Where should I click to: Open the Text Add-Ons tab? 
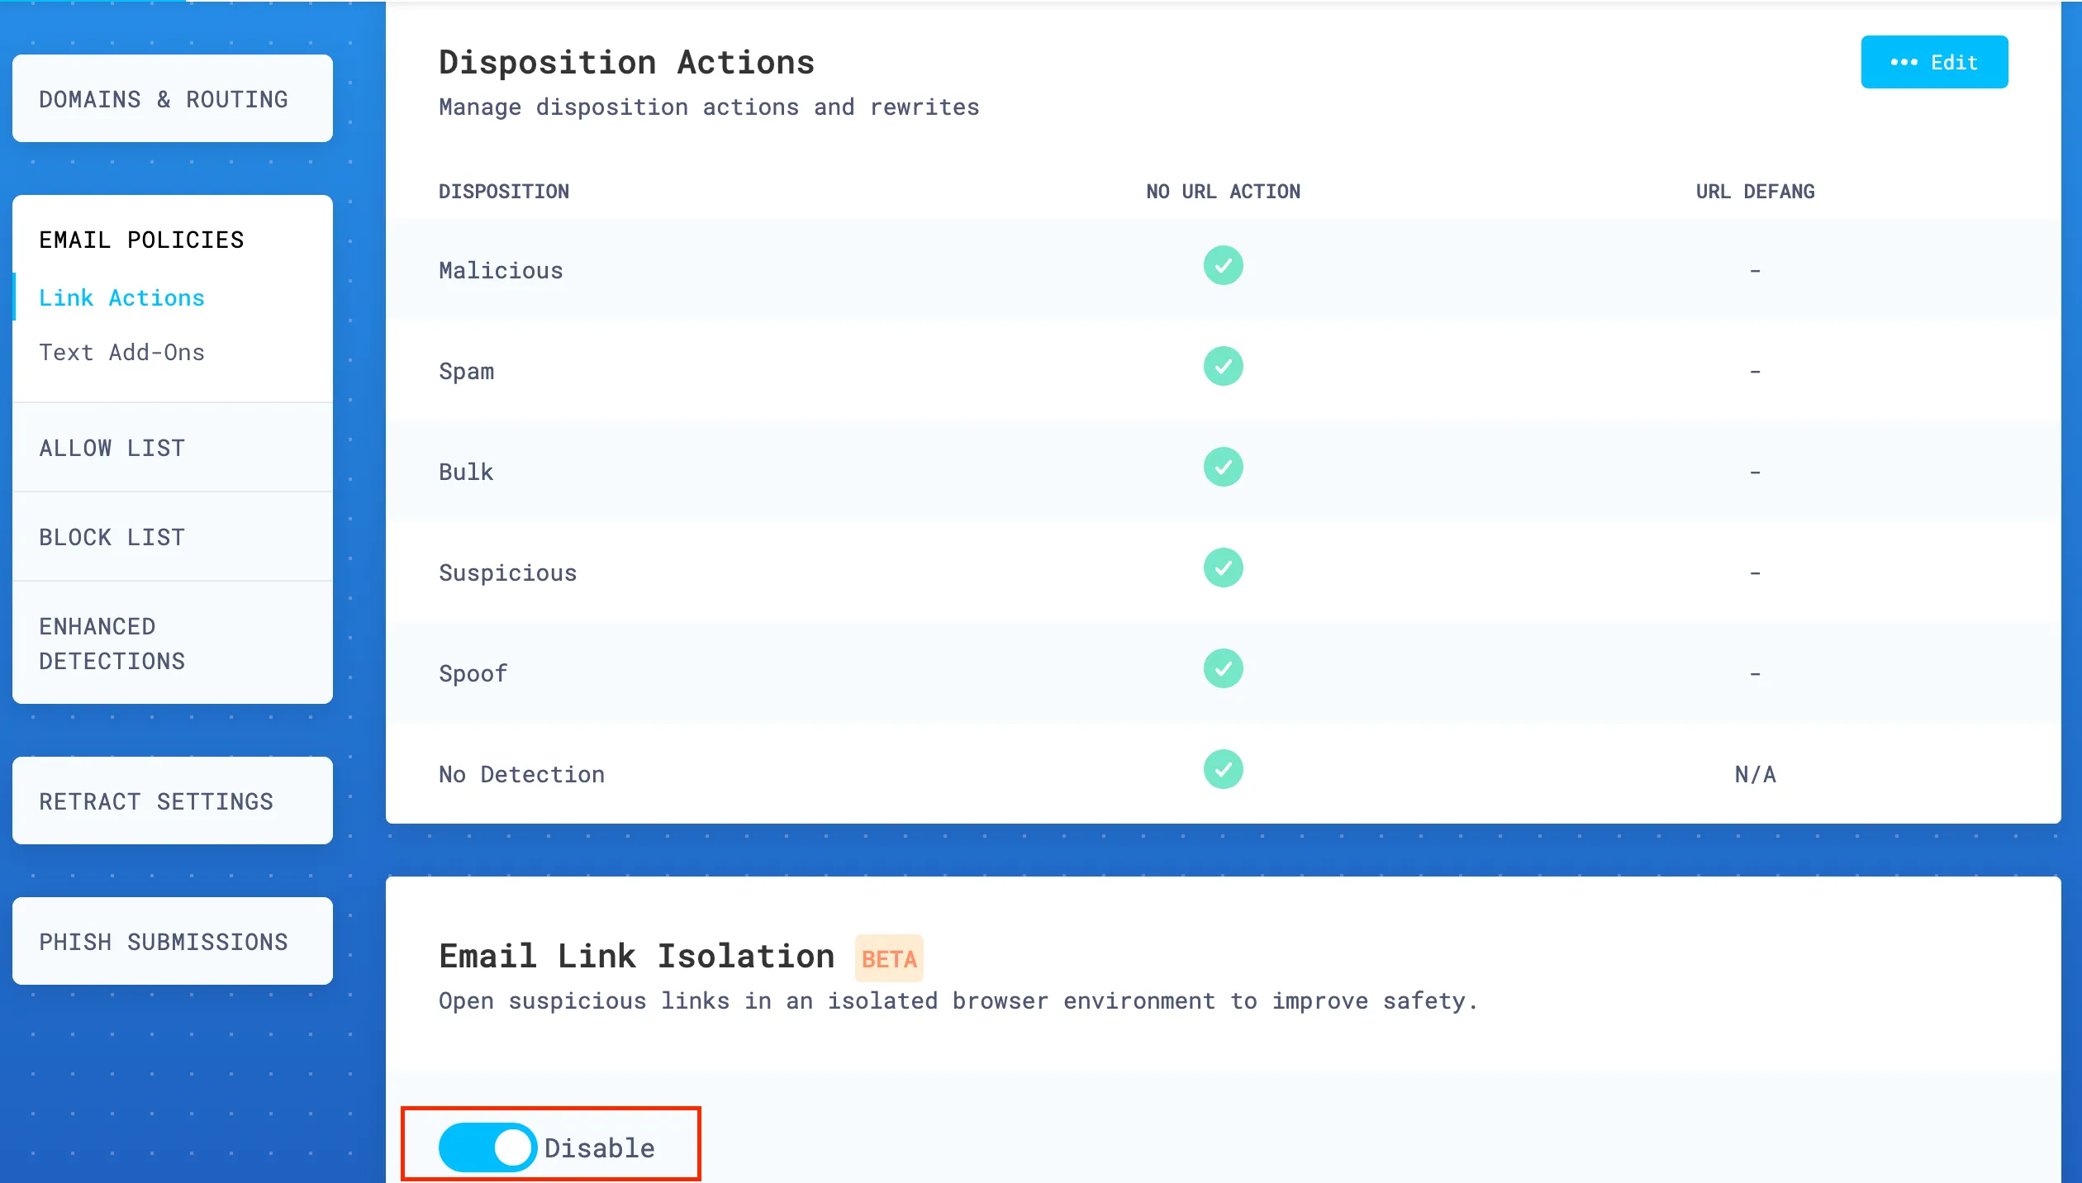pos(122,352)
